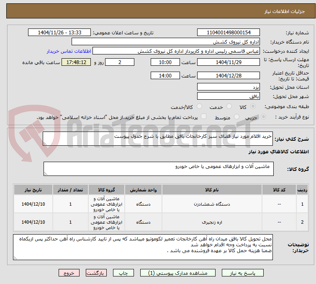This screenshot has width=316, height=284.
Task: Click the 'واحد شمارش' column header
Action: [143, 190]
